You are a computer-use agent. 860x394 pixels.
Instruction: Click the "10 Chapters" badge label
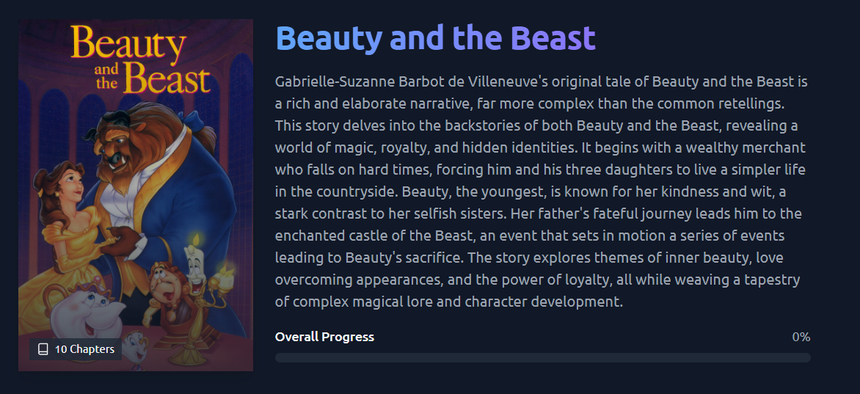(x=84, y=349)
